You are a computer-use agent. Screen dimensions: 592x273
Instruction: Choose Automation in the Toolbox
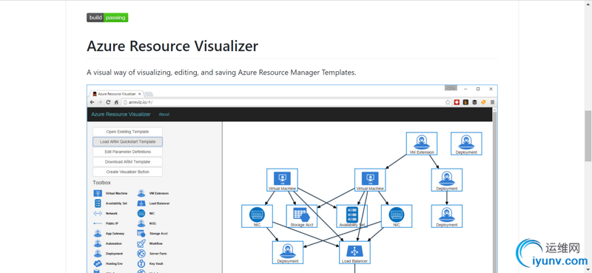click(107, 243)
